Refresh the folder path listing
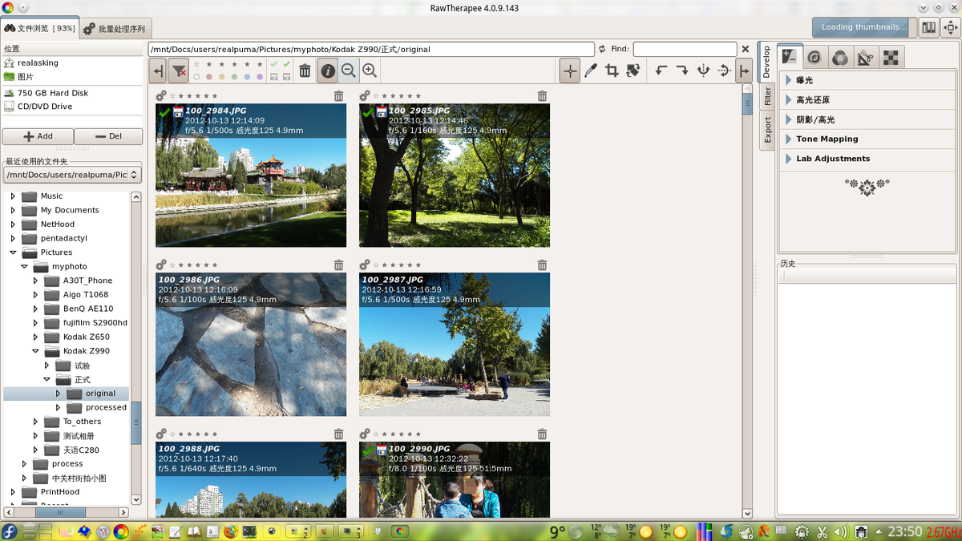 602,49
